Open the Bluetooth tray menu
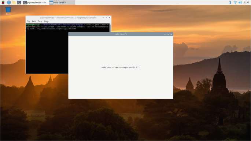The width and height of the screenshot is (251, 141). click(230, 3)
